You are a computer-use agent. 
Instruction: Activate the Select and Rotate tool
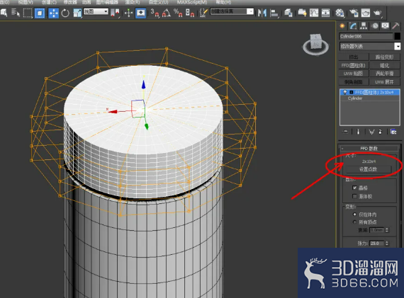pyautogui.click(x=65, y=13)
